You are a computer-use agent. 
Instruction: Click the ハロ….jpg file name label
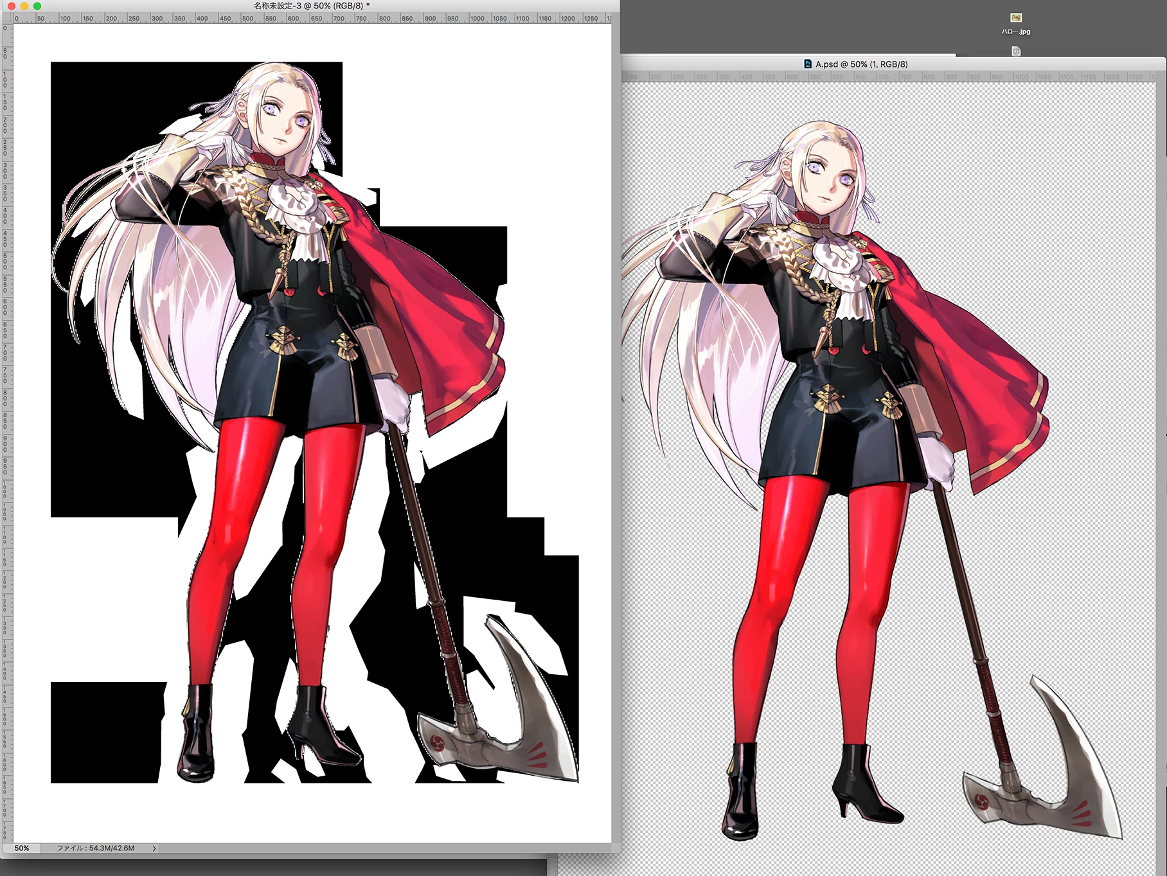1016,31
